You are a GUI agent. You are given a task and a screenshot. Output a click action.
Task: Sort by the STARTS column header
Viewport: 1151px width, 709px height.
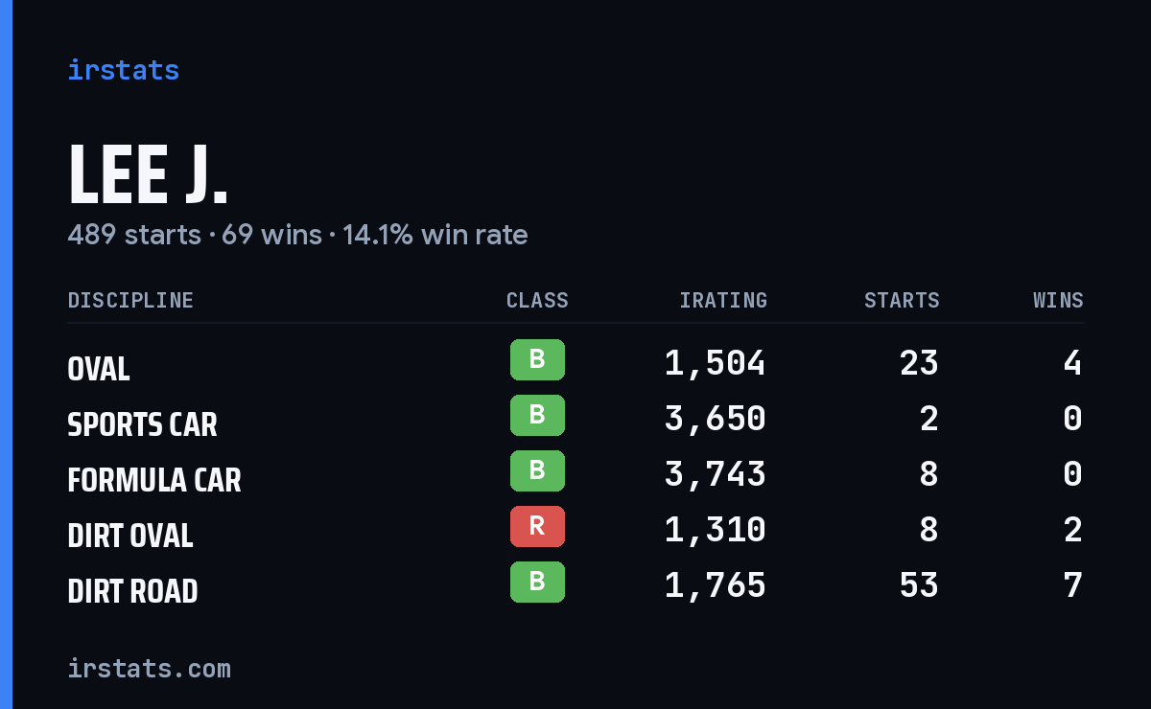(x=902, y=301)
